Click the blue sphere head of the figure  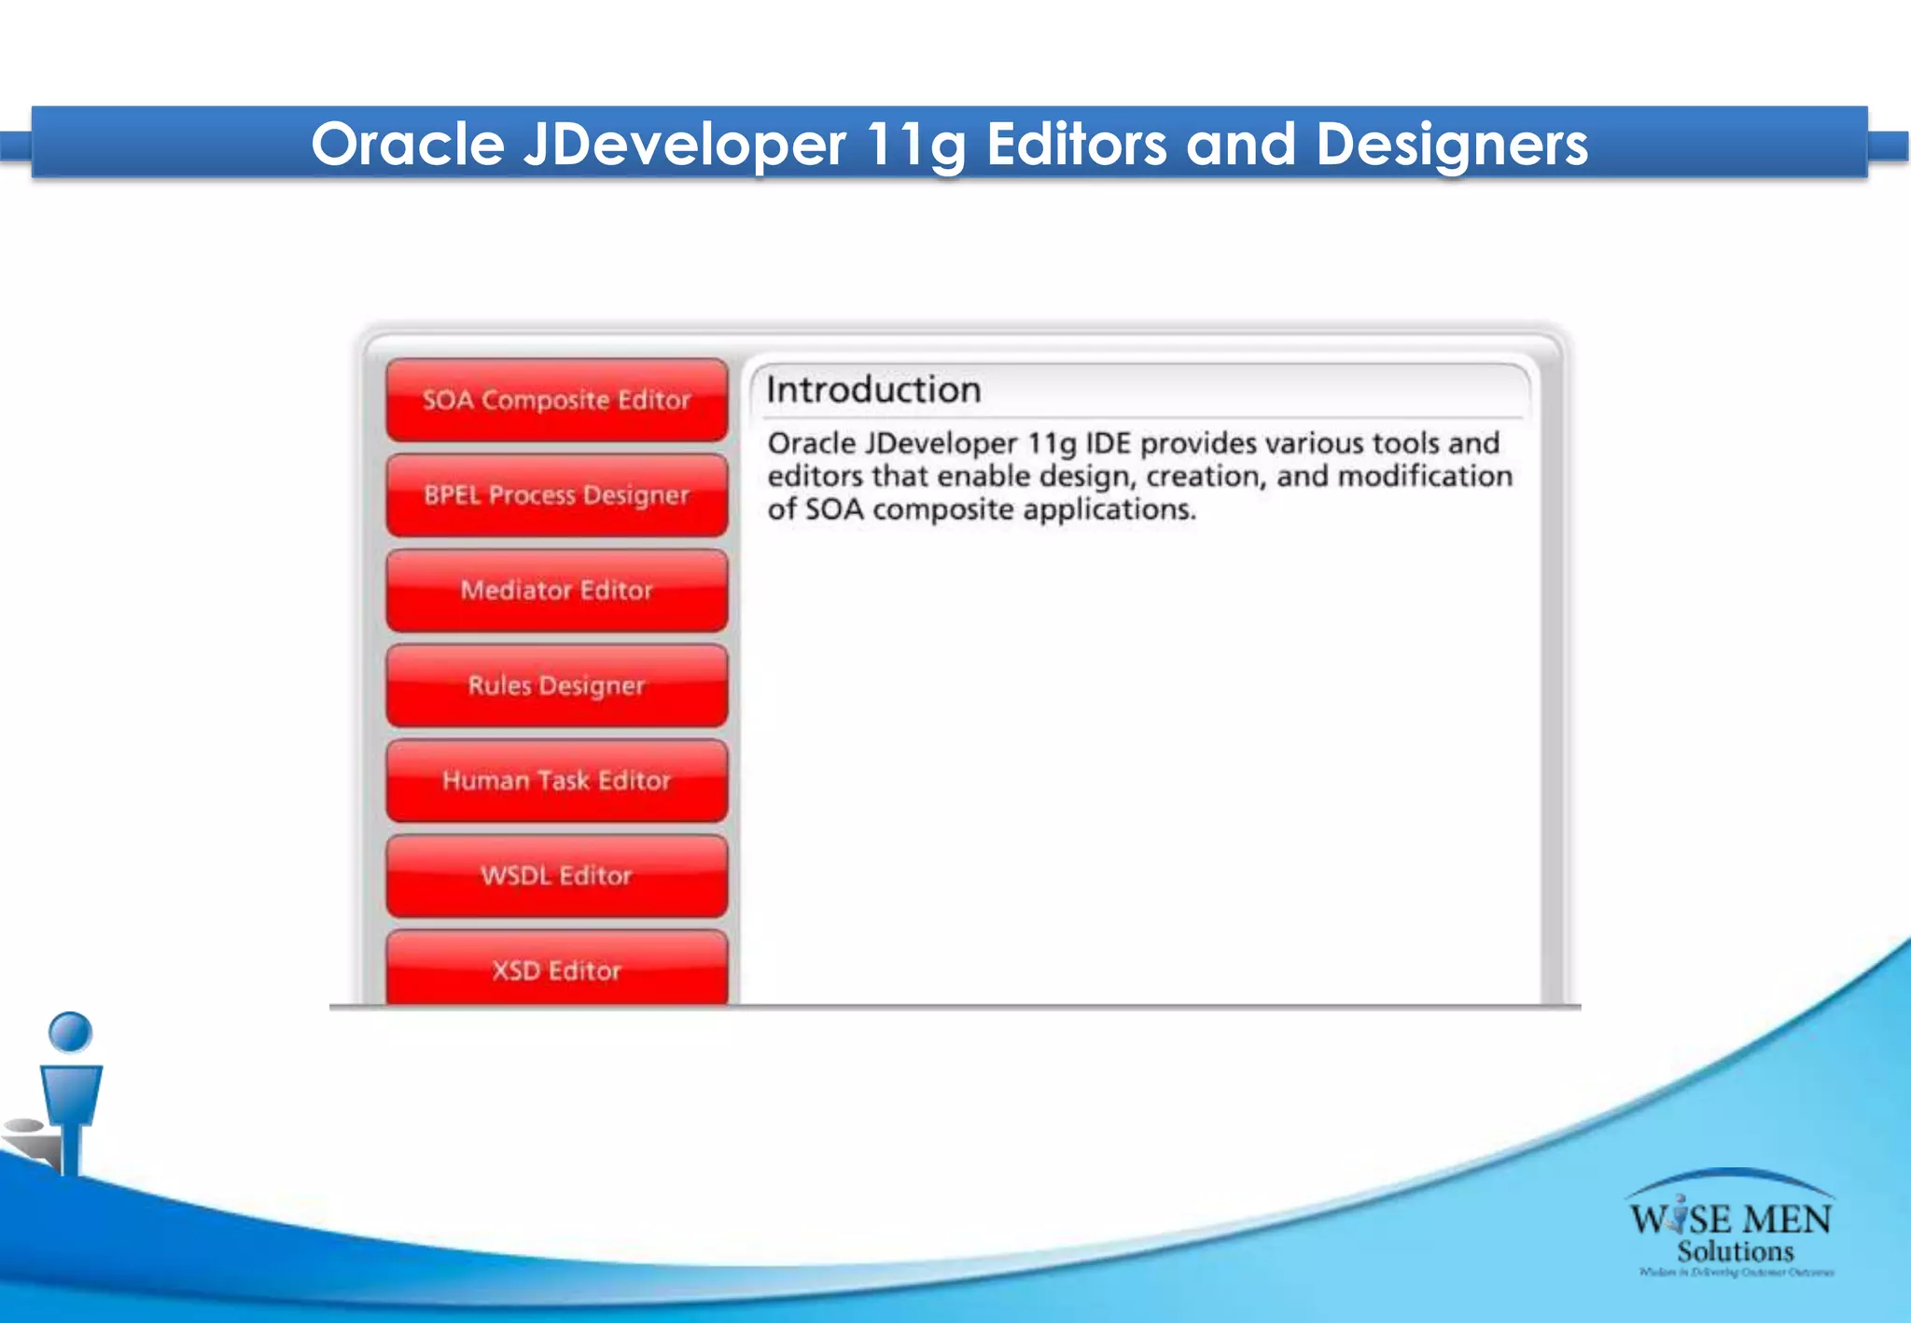70,1032
